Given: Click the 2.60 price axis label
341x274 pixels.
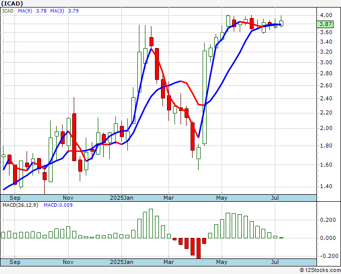Looking at the screenshot, I should tap(326, 85).
